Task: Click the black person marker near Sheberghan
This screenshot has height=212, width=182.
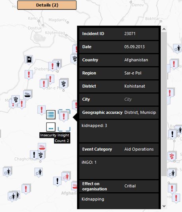Action: (x=58, y=64)
